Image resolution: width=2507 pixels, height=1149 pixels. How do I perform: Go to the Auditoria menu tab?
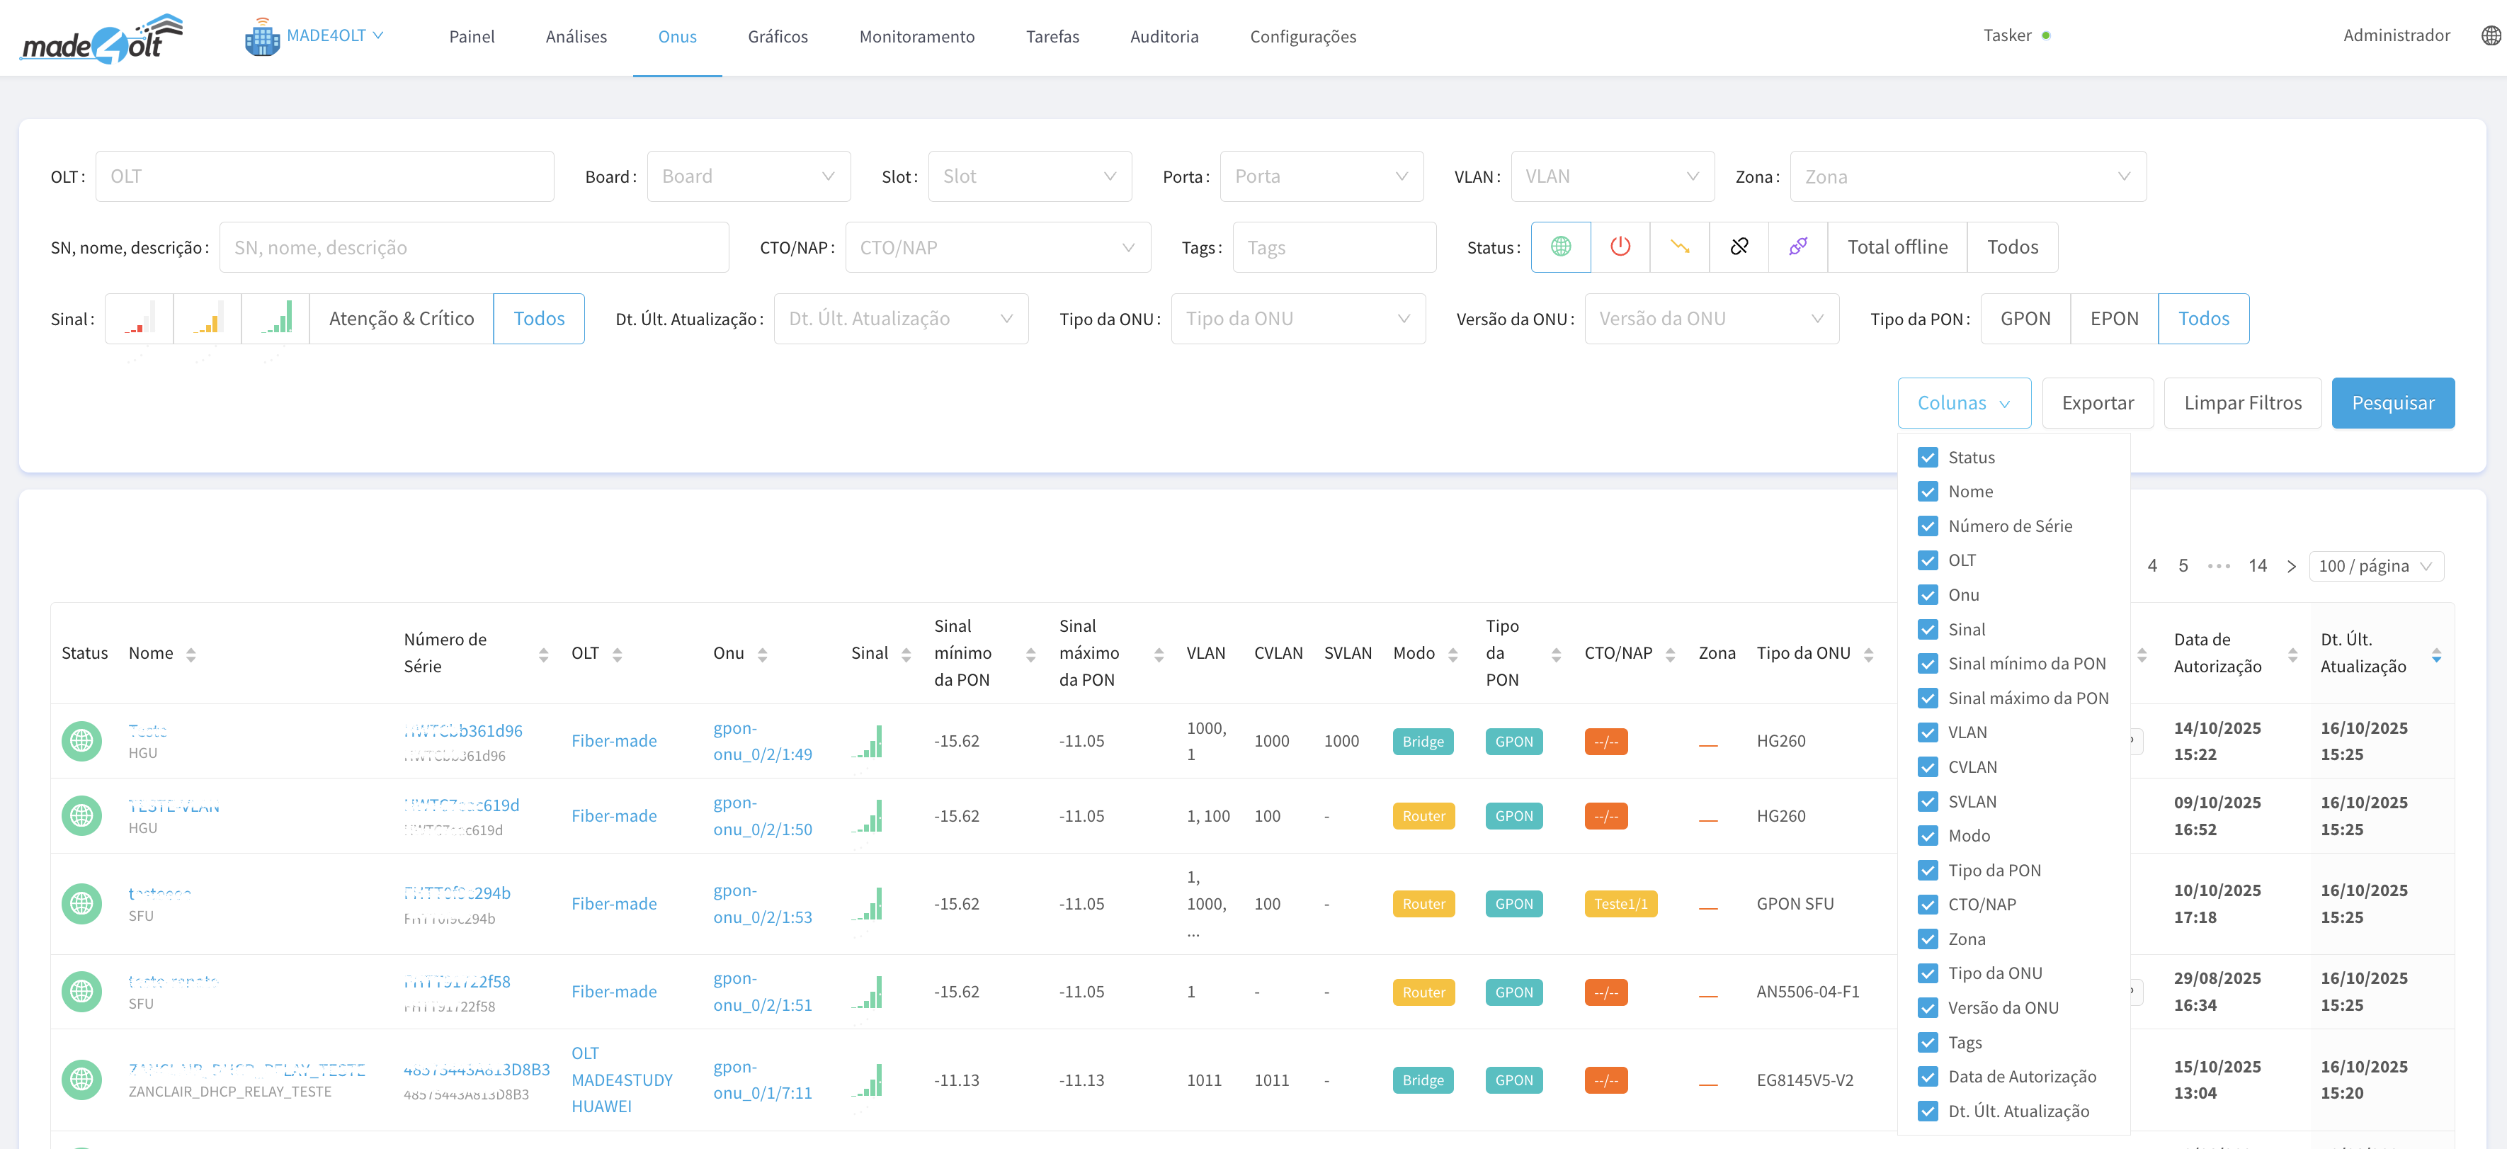[x=1163, y=37]
